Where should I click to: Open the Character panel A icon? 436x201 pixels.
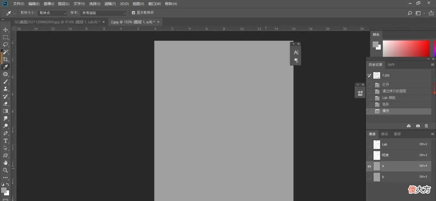[296, 52]
